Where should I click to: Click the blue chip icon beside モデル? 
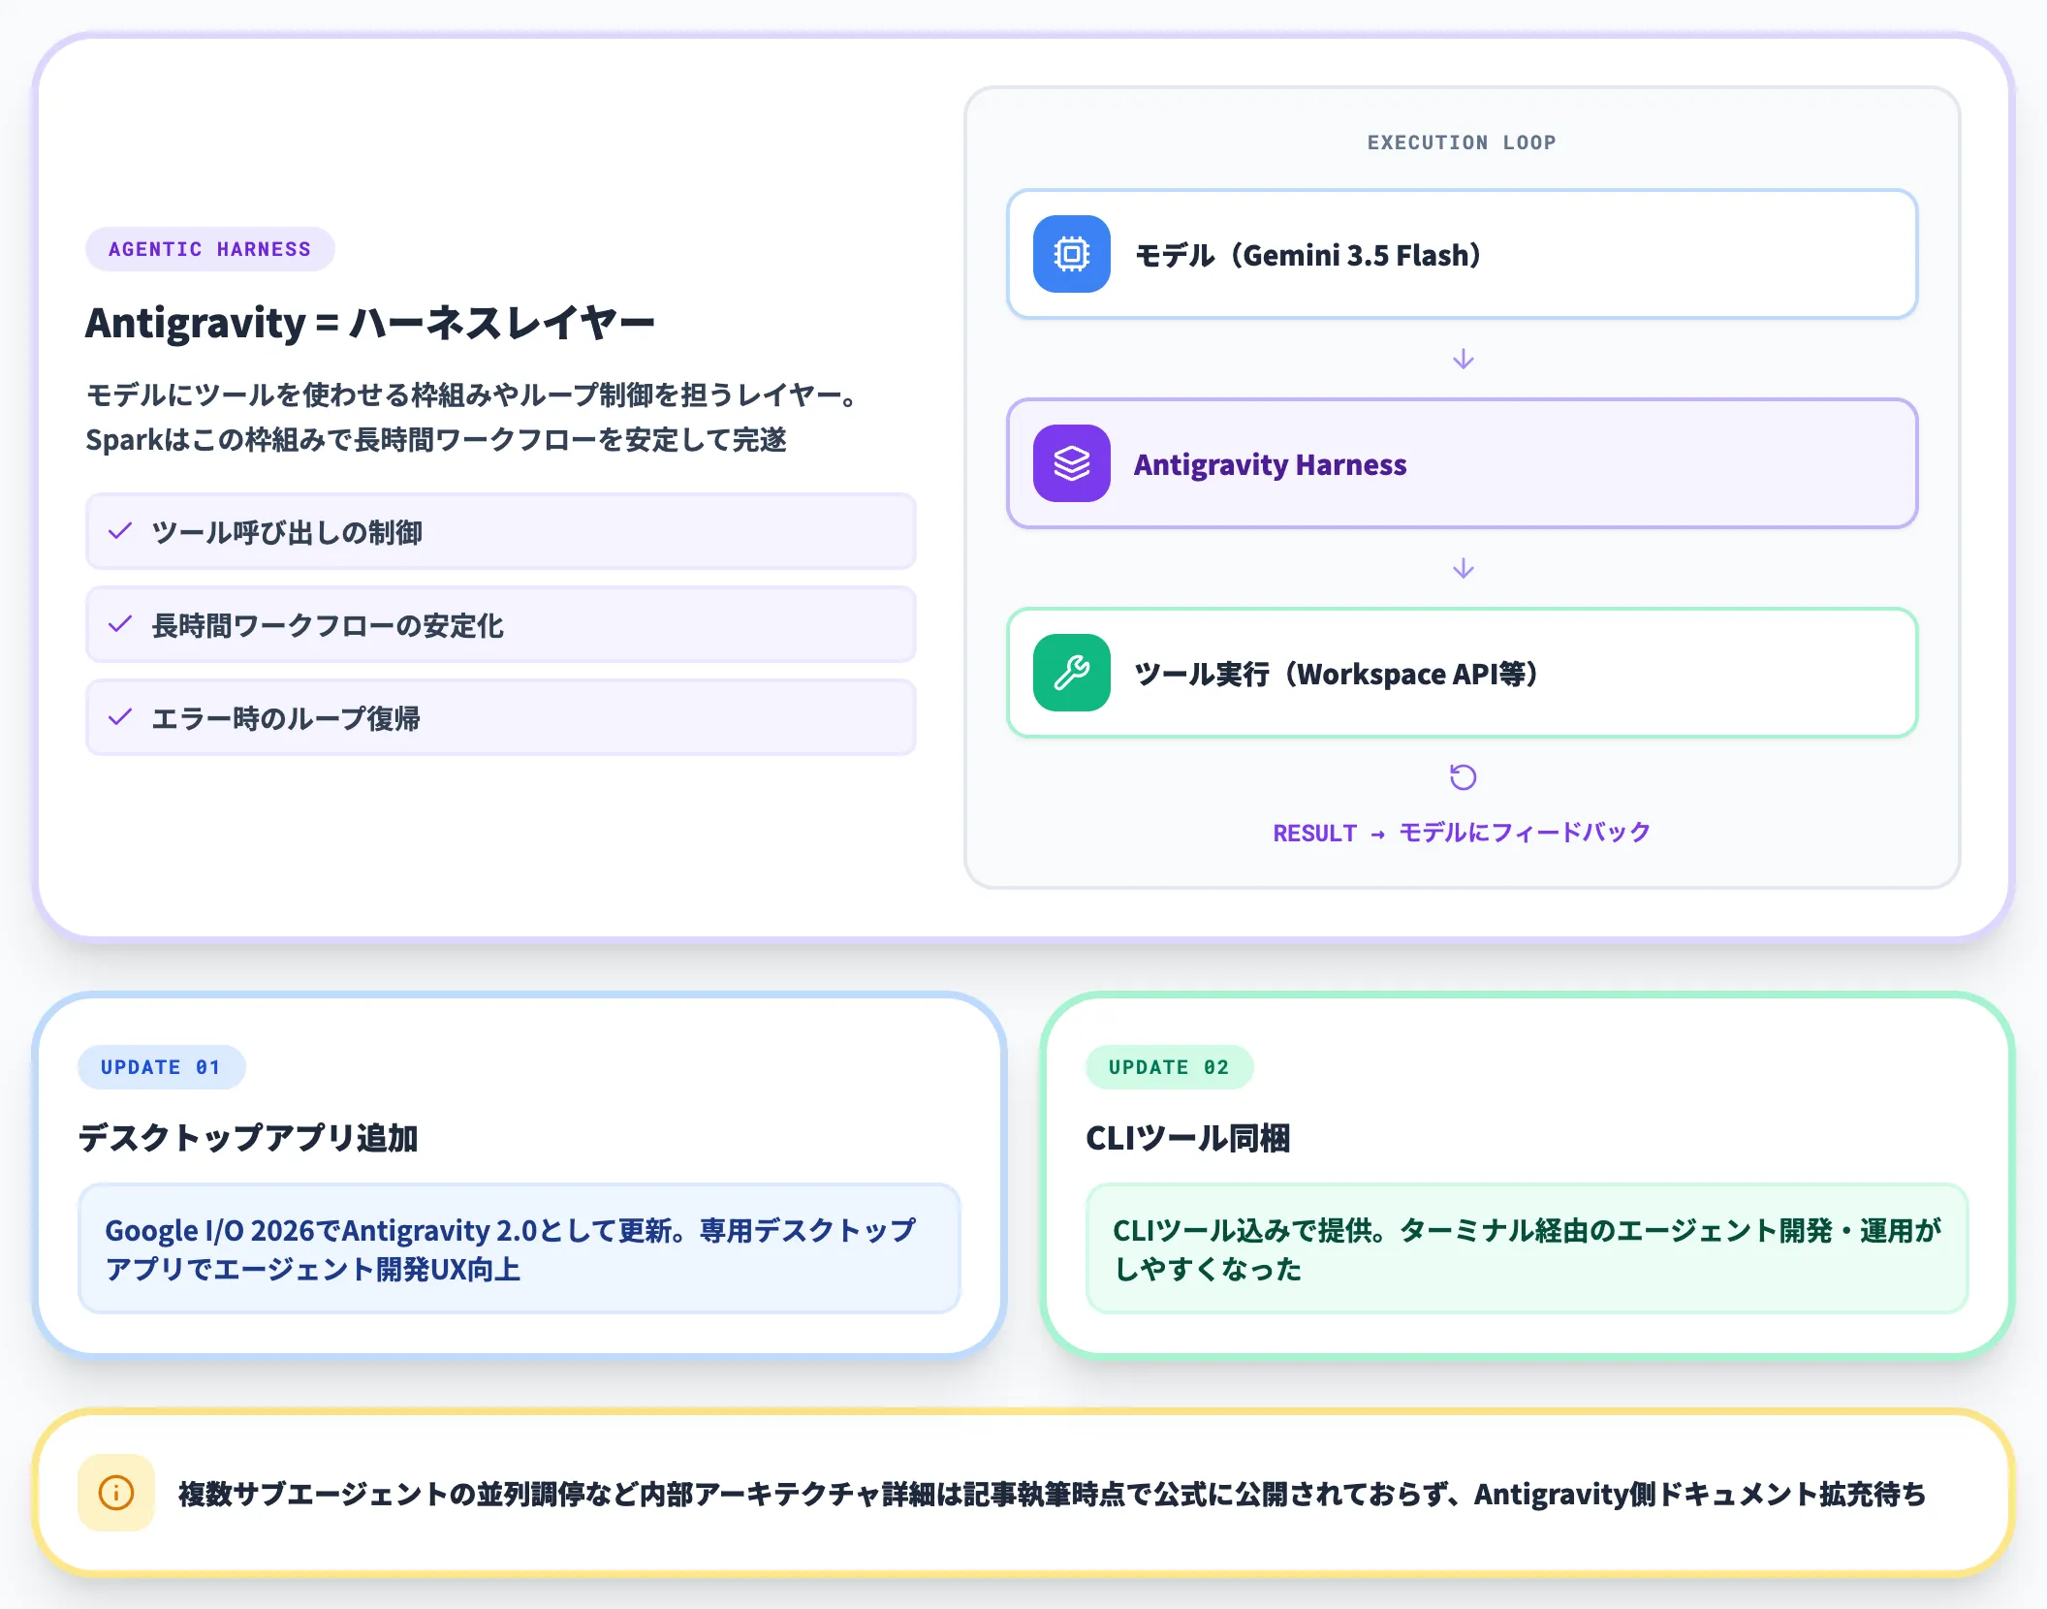click(1071, 254)
